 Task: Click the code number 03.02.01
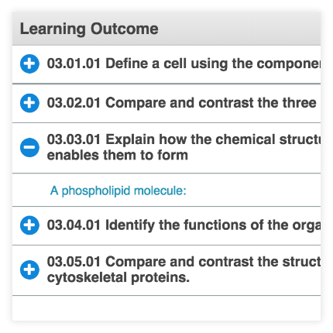74,103
